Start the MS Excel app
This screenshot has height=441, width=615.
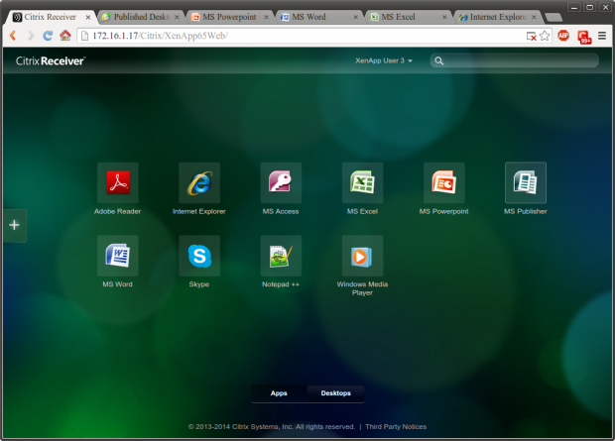[362, 182]
